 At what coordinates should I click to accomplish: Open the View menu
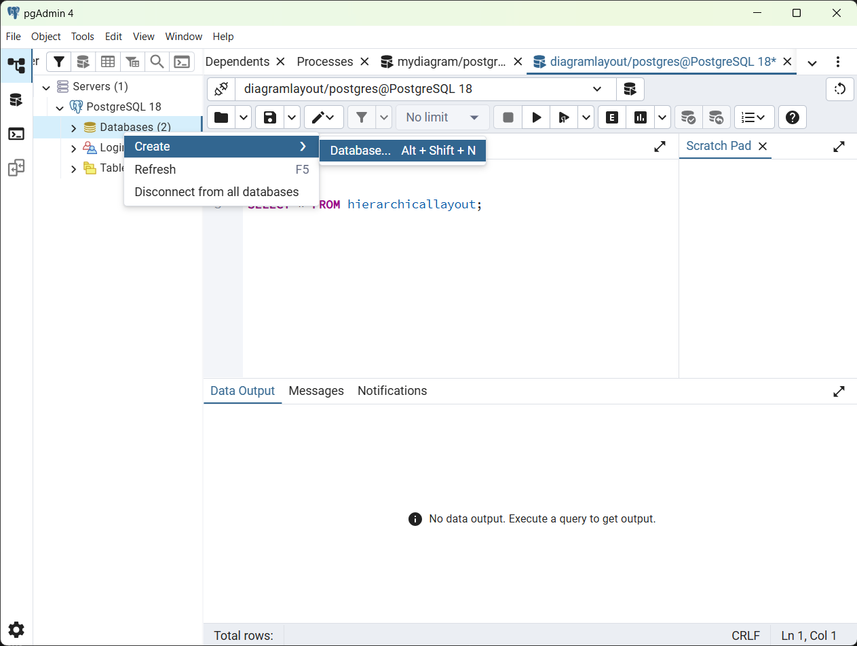pos(144,37)
